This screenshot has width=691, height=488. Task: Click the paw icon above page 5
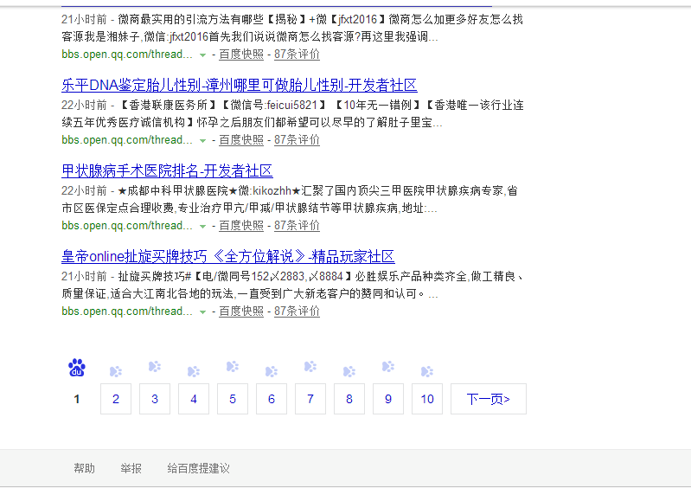(x=233, y=366)
